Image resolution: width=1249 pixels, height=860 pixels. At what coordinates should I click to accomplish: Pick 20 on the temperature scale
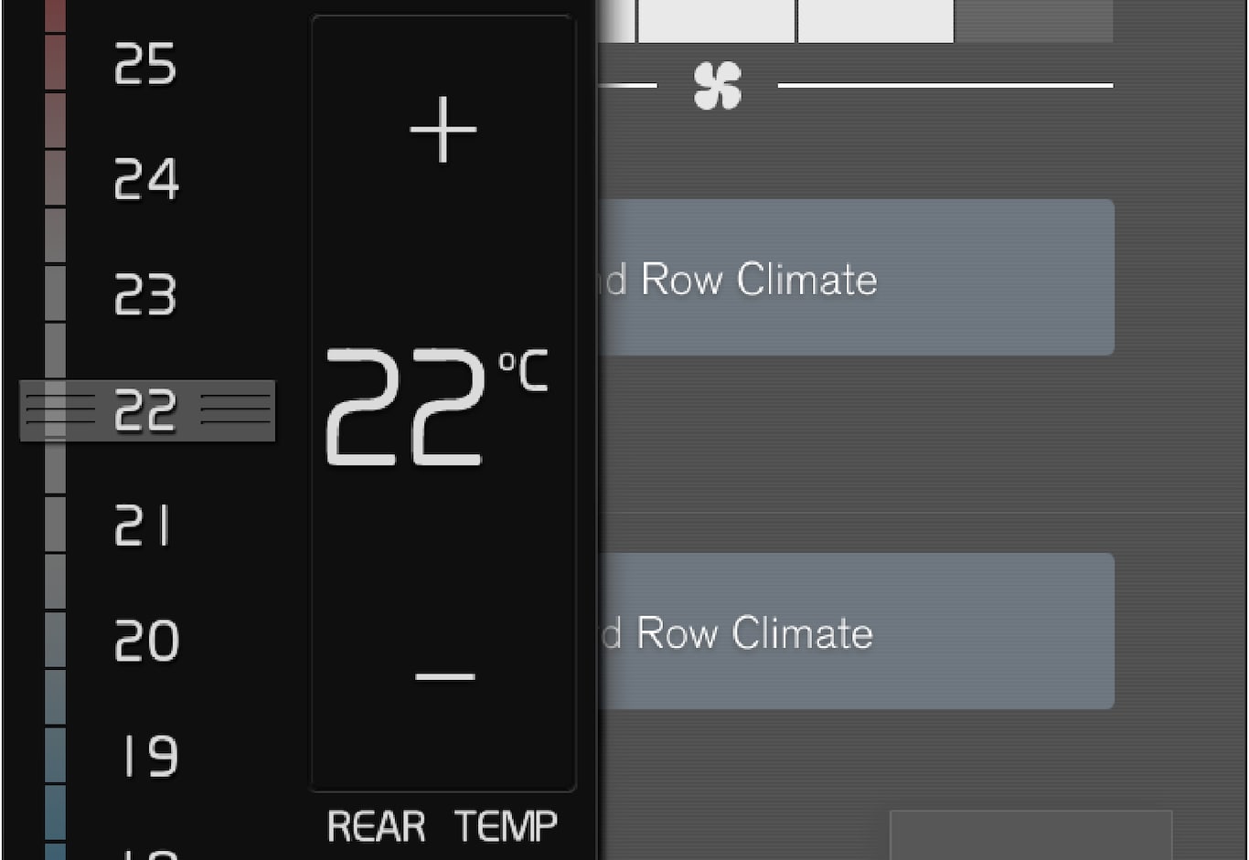(x=146, y=641)
